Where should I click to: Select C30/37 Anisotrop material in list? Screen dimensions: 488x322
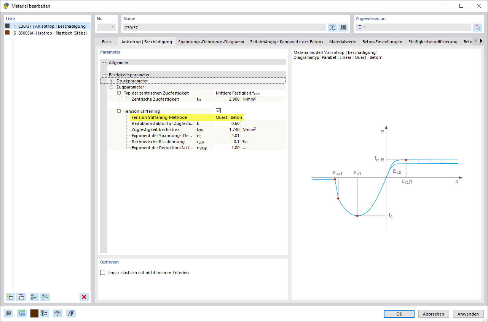(48, 26)
